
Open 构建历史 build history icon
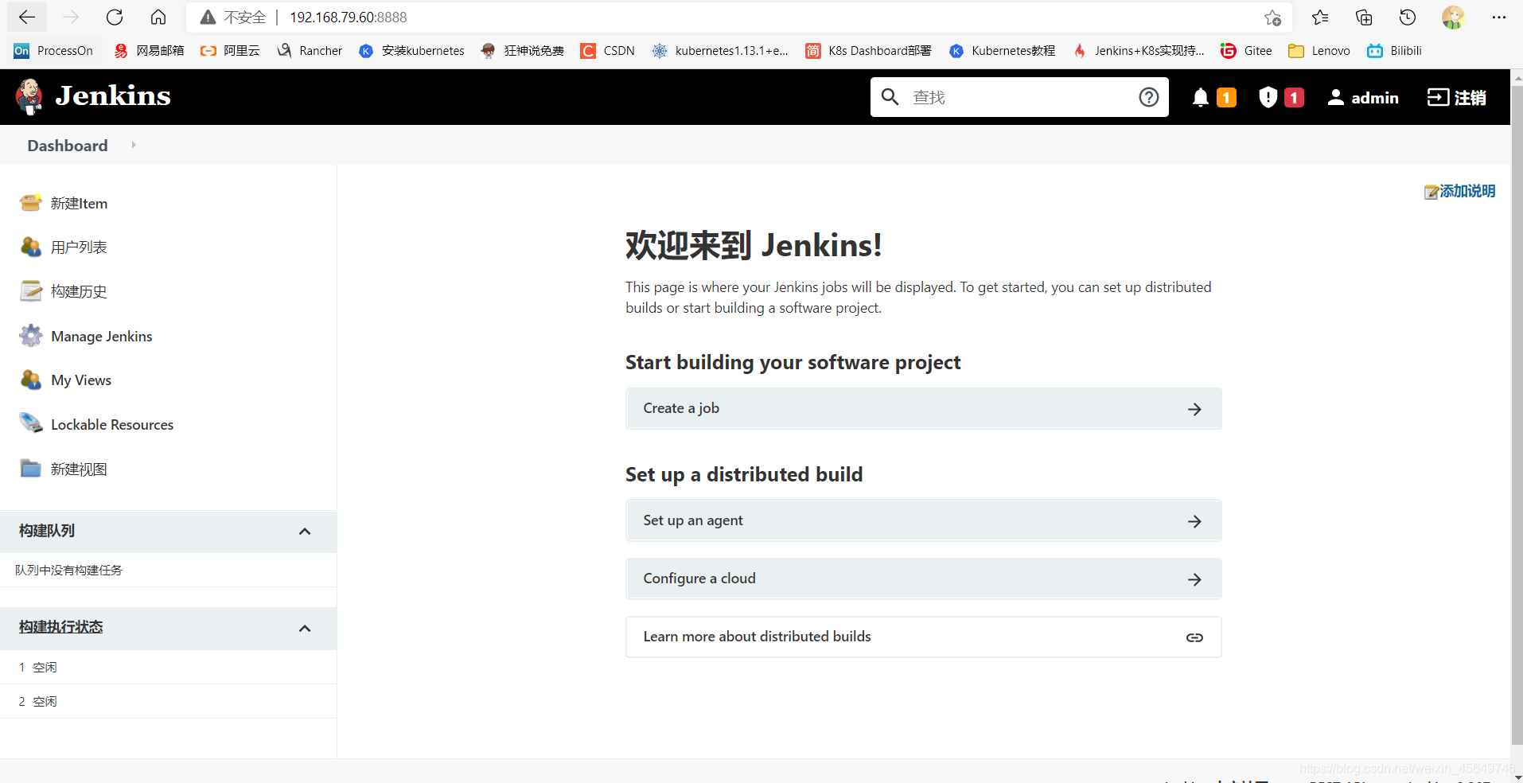click(x=31, y=291)
